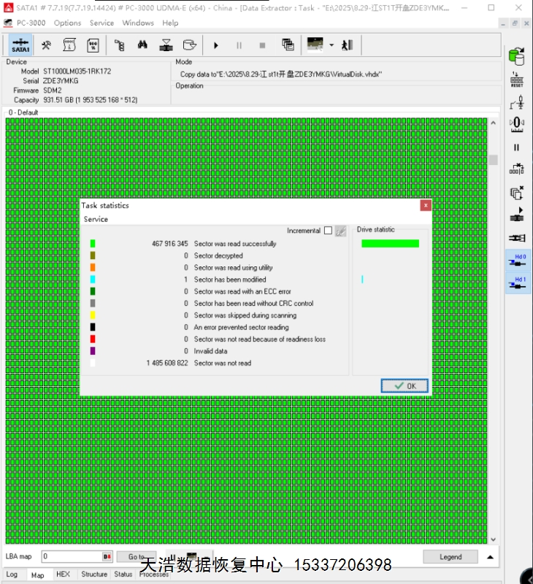Click the green database disk sidebar icon
533x584 pixels.
[x=517, y=55]
